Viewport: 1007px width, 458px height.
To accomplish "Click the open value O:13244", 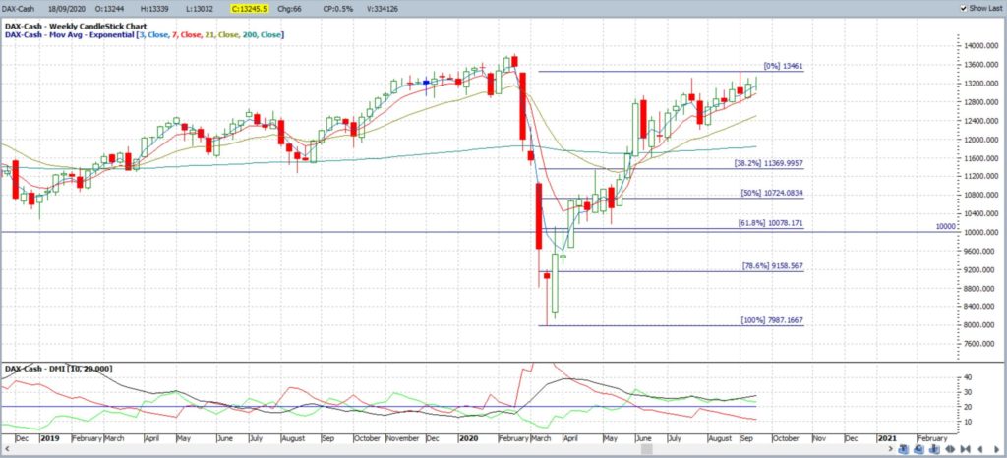I will pos(108,8).
